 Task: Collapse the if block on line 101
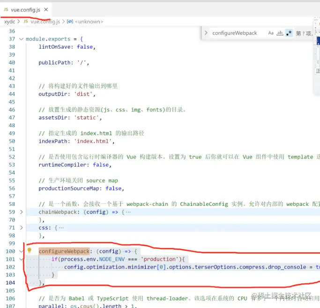point(21,259)
